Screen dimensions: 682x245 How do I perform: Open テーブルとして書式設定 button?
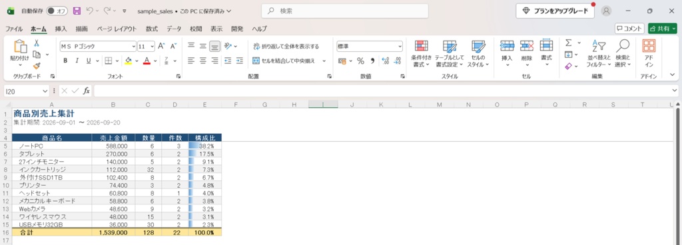coord(450,54)
